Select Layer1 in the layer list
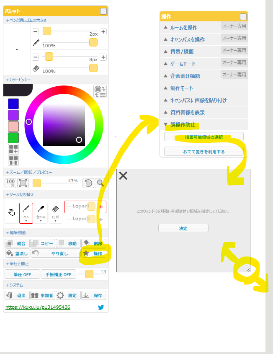Screen dimensions: 273x354 85,207
